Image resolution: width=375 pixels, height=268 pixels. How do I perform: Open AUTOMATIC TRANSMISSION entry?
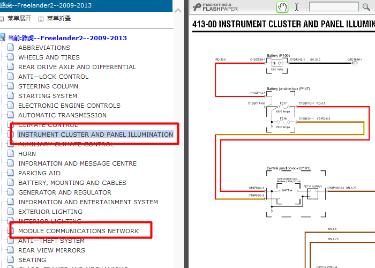point(63,115)
